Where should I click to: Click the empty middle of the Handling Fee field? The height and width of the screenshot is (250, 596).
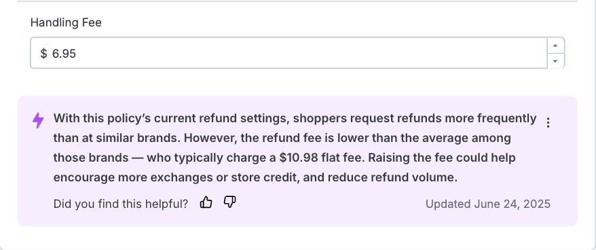304,53
